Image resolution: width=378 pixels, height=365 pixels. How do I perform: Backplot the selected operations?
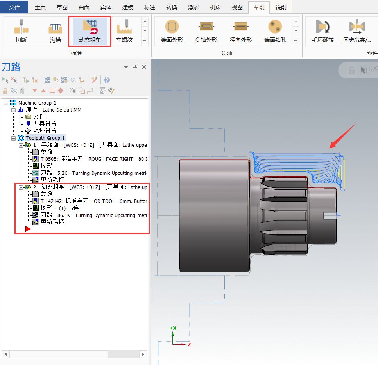click(x=47, y=80)
